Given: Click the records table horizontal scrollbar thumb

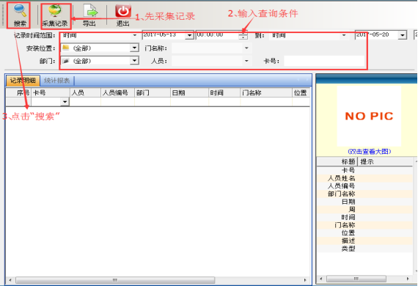Looking at the screenshot, I should [x=115, y=280].
